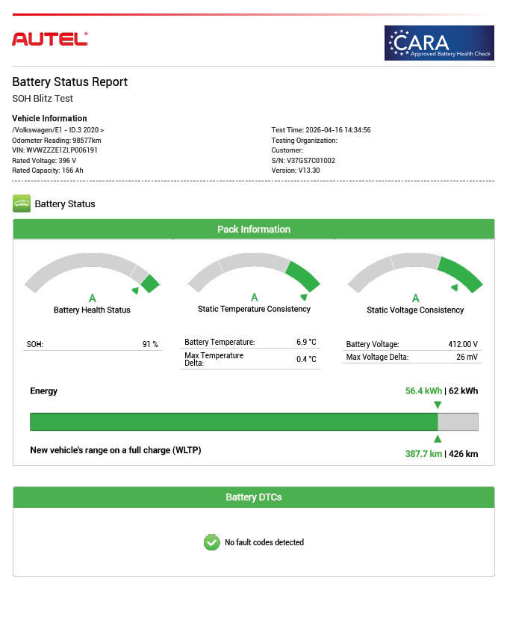
Task: Click the Max Temperature Delta row
Action: tap(251, 359)
